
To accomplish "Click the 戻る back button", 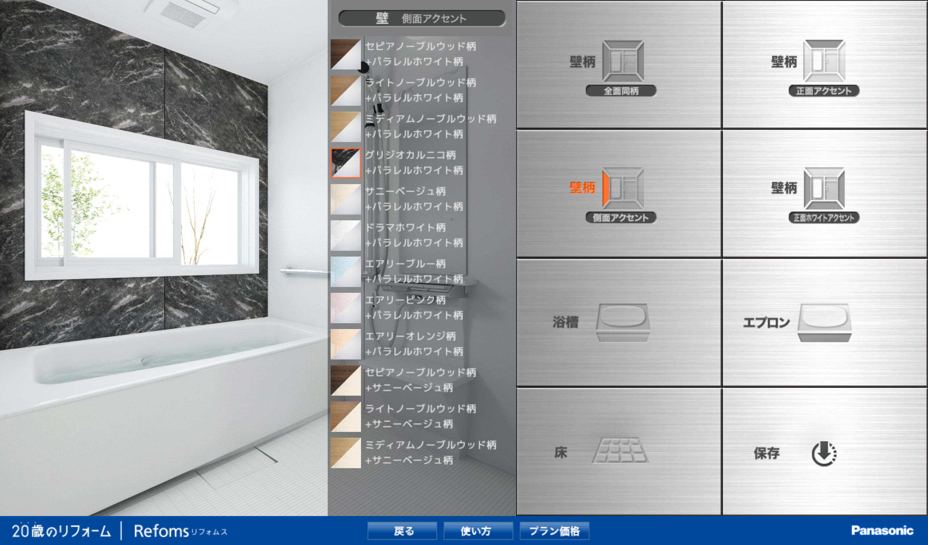I will point(402,531).
